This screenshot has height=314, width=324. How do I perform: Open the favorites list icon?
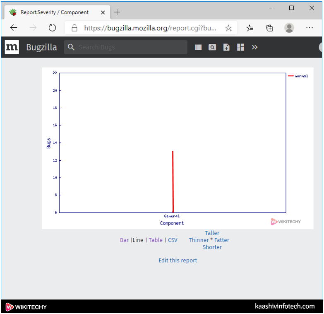tap(250, 28)
